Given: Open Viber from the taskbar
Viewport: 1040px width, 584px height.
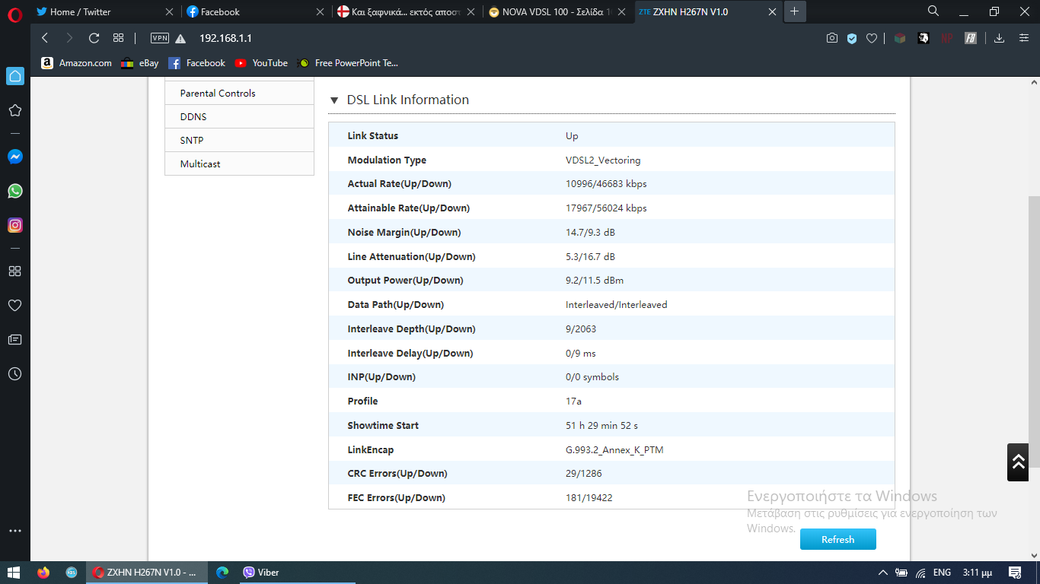Looking at the screenshot, I should [260, 573].
